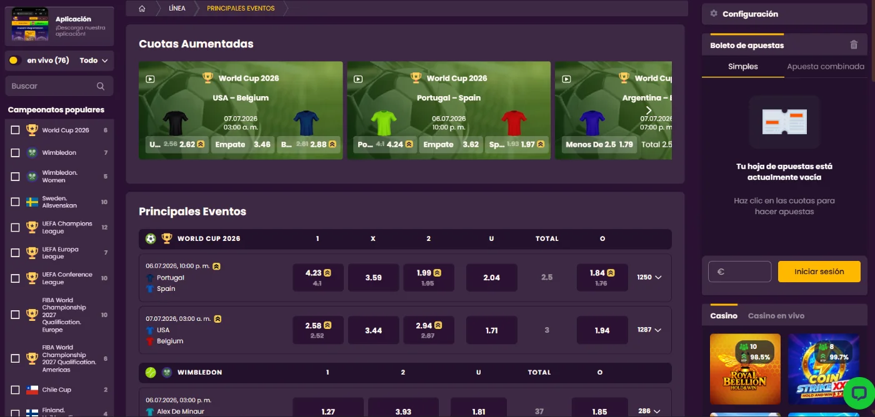The image size is (875, 417).
Task: Toggle the en vivo live switch
Action: point(14,61)
